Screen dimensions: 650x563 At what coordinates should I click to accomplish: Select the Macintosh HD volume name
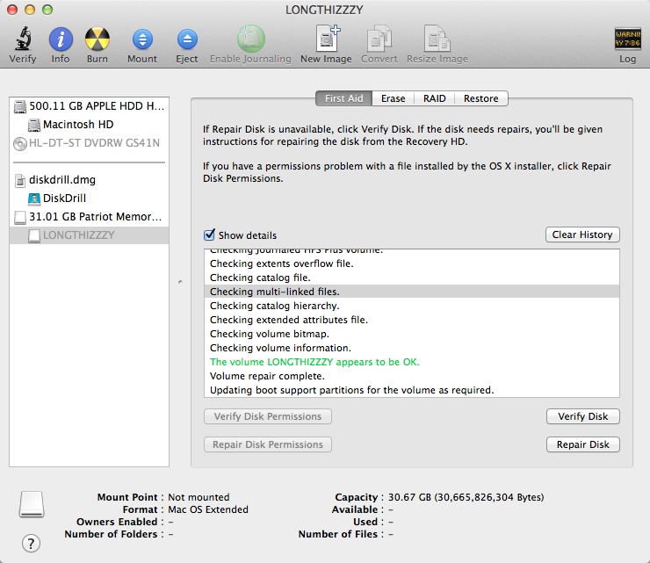[x=78, y=125]
